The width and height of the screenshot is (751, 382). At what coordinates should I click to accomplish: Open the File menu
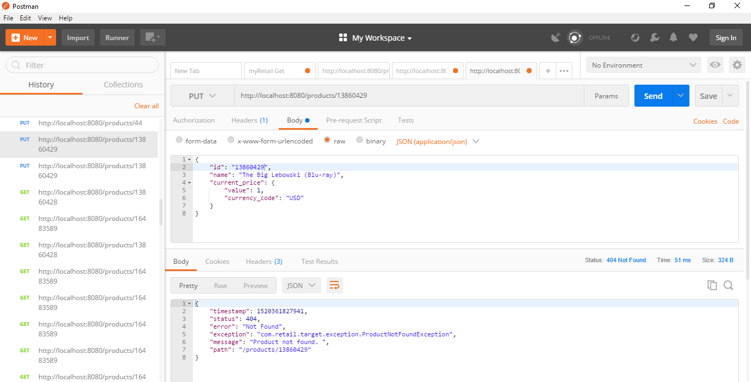[x=8, y=18]
